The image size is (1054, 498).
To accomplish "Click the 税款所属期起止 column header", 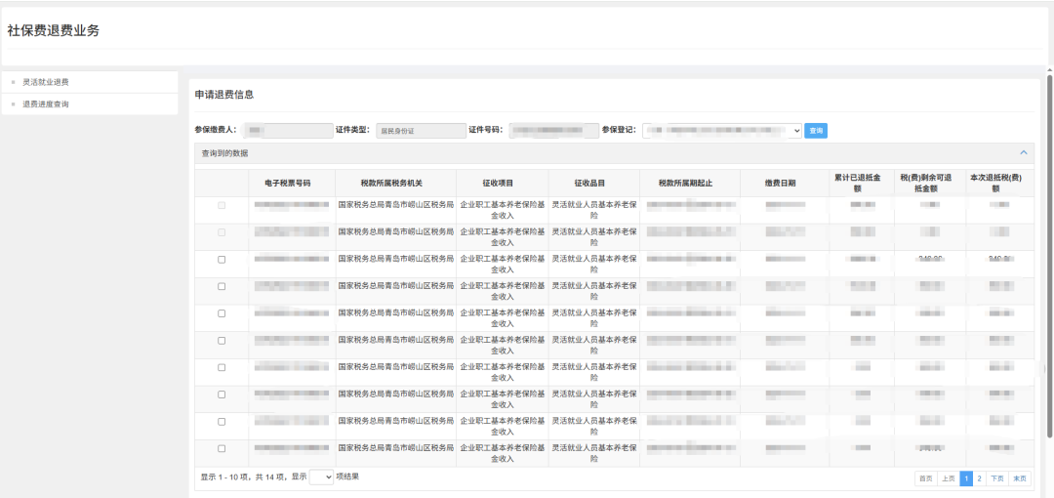I will (690, 183).
